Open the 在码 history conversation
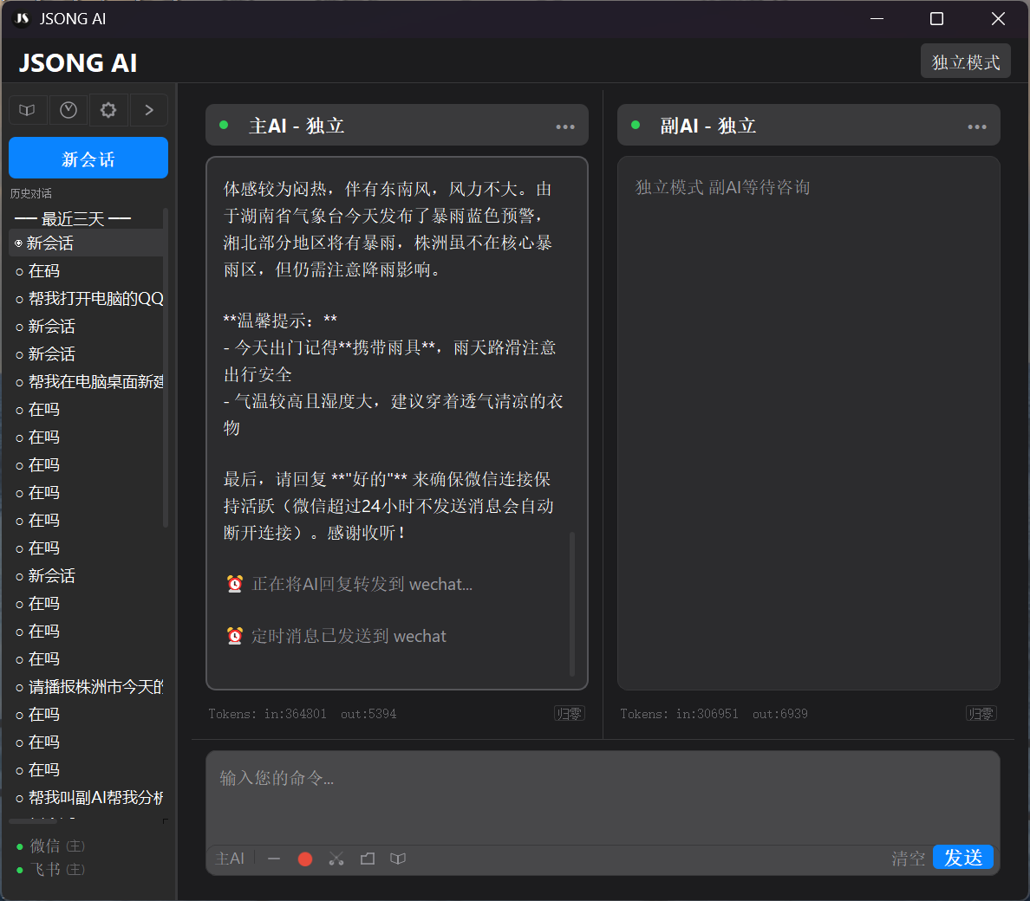The image size is (1030, 901). click(86, 271)
